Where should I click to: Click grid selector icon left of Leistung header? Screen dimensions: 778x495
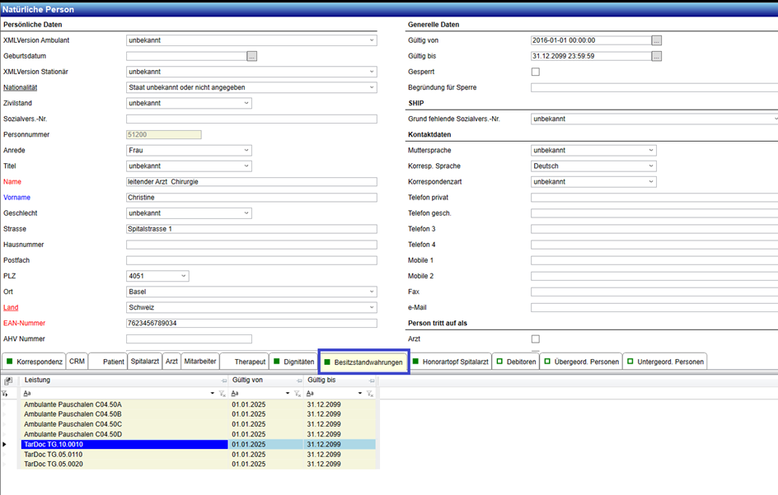8,381
